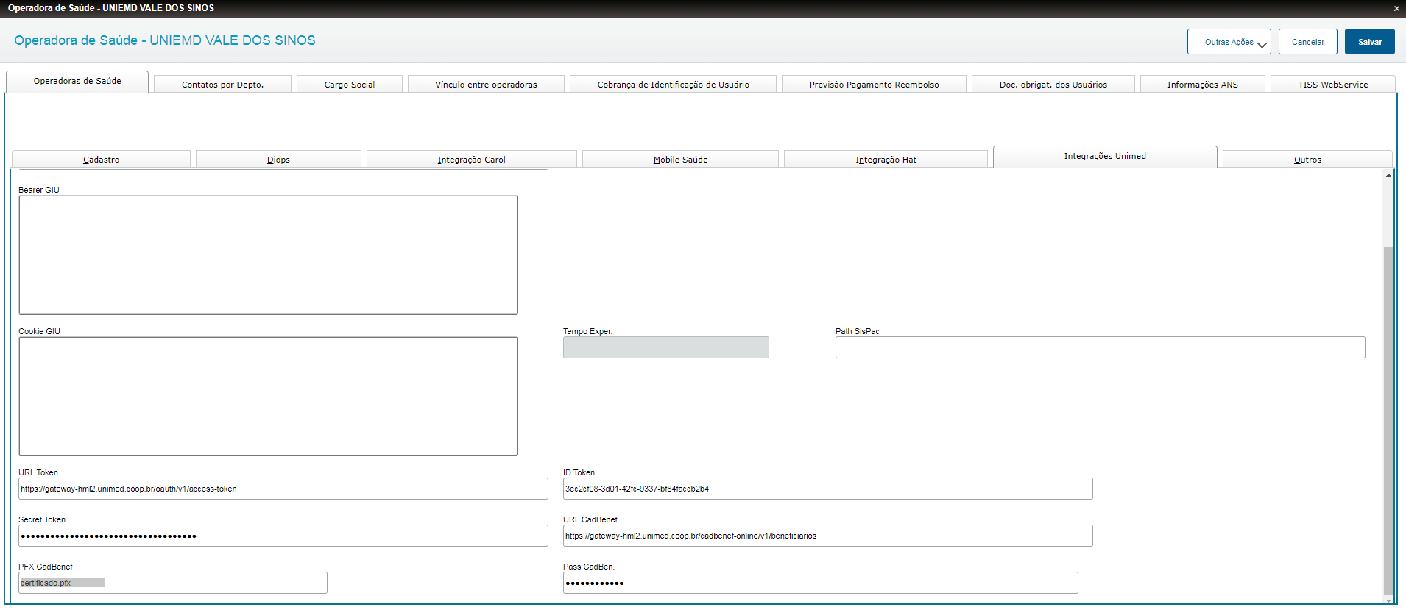Click the vertical scrollbar thumb

coord(1388,420)
